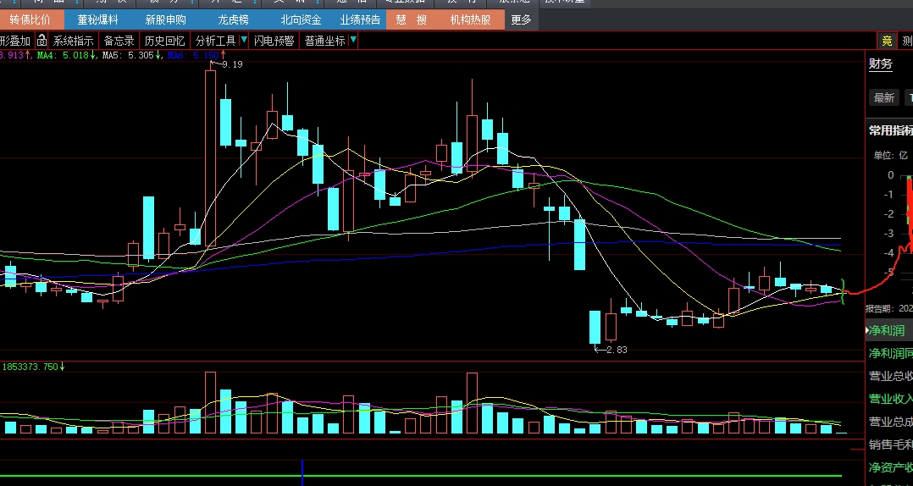Toggle the 竞 button in the side panel
The image size is (913, 486).
click(x=887, y=41)
